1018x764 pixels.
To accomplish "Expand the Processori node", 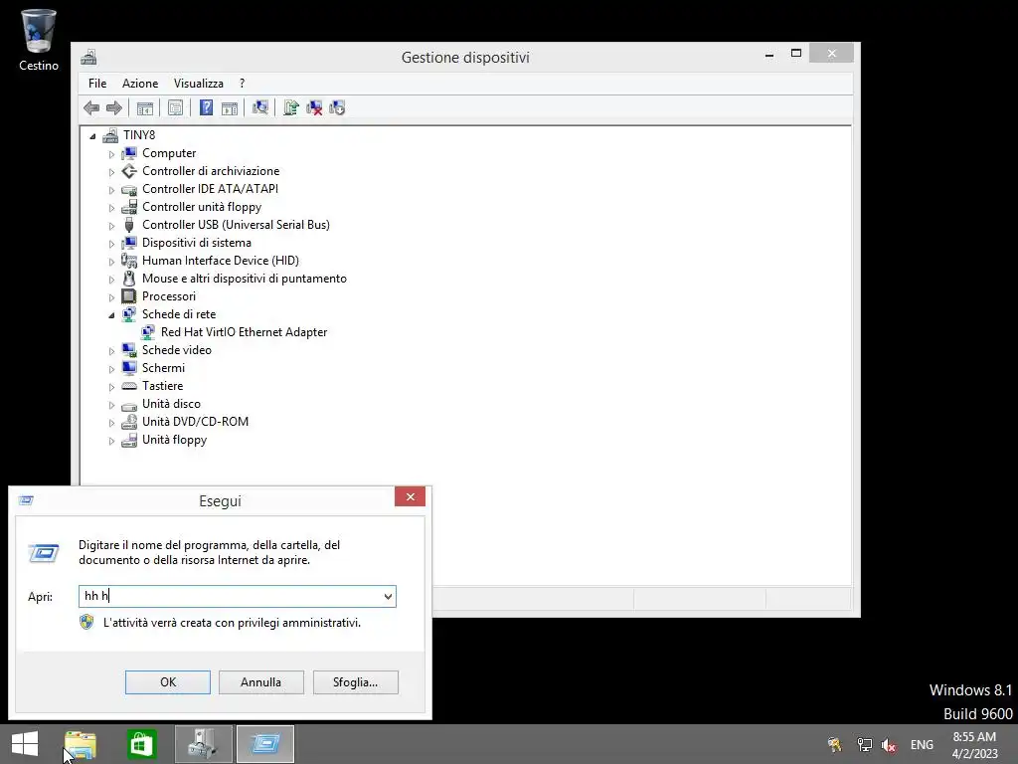I will [x=111, y=296].
